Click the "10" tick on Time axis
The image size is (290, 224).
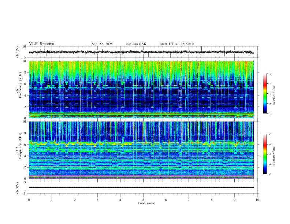click(257, 200)
